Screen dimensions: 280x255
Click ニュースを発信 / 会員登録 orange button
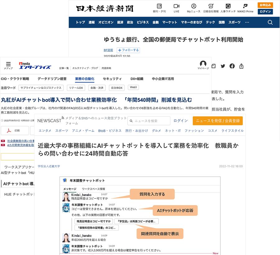pyautogui.click(x=218, y=121)
